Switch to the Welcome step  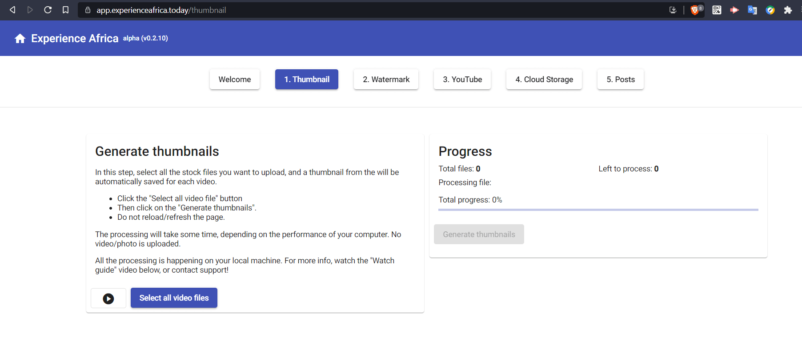[235, 79]
